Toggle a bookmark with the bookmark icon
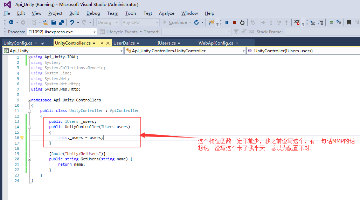 click(349, 22)
